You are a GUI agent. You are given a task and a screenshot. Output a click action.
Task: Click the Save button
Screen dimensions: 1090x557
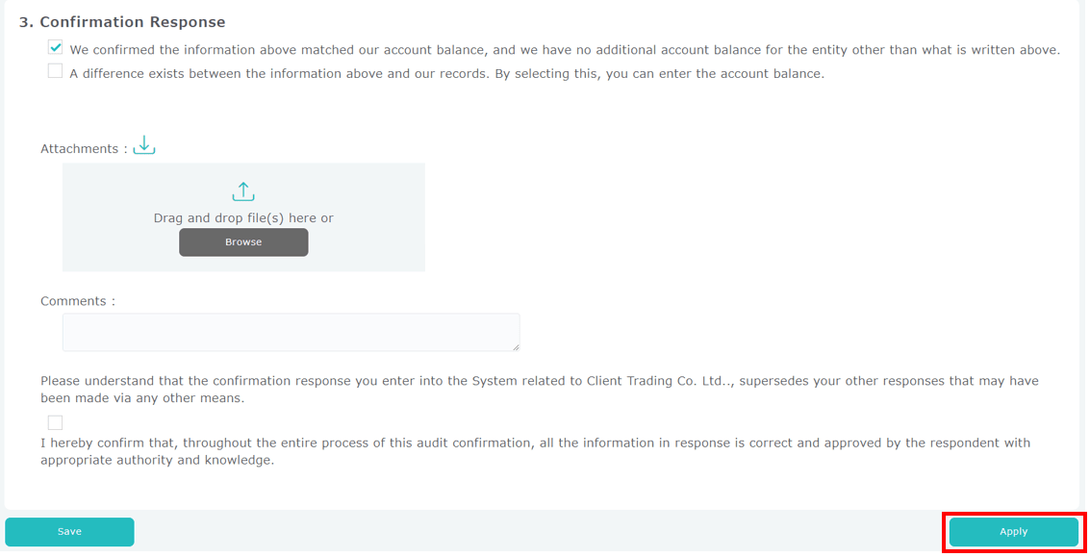pos(69,531)
